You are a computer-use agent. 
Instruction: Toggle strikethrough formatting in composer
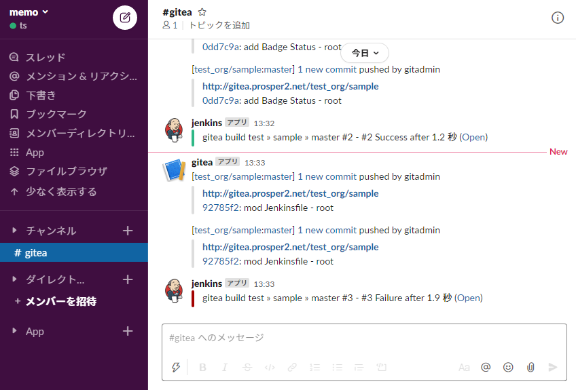click(x=247, y=367)
